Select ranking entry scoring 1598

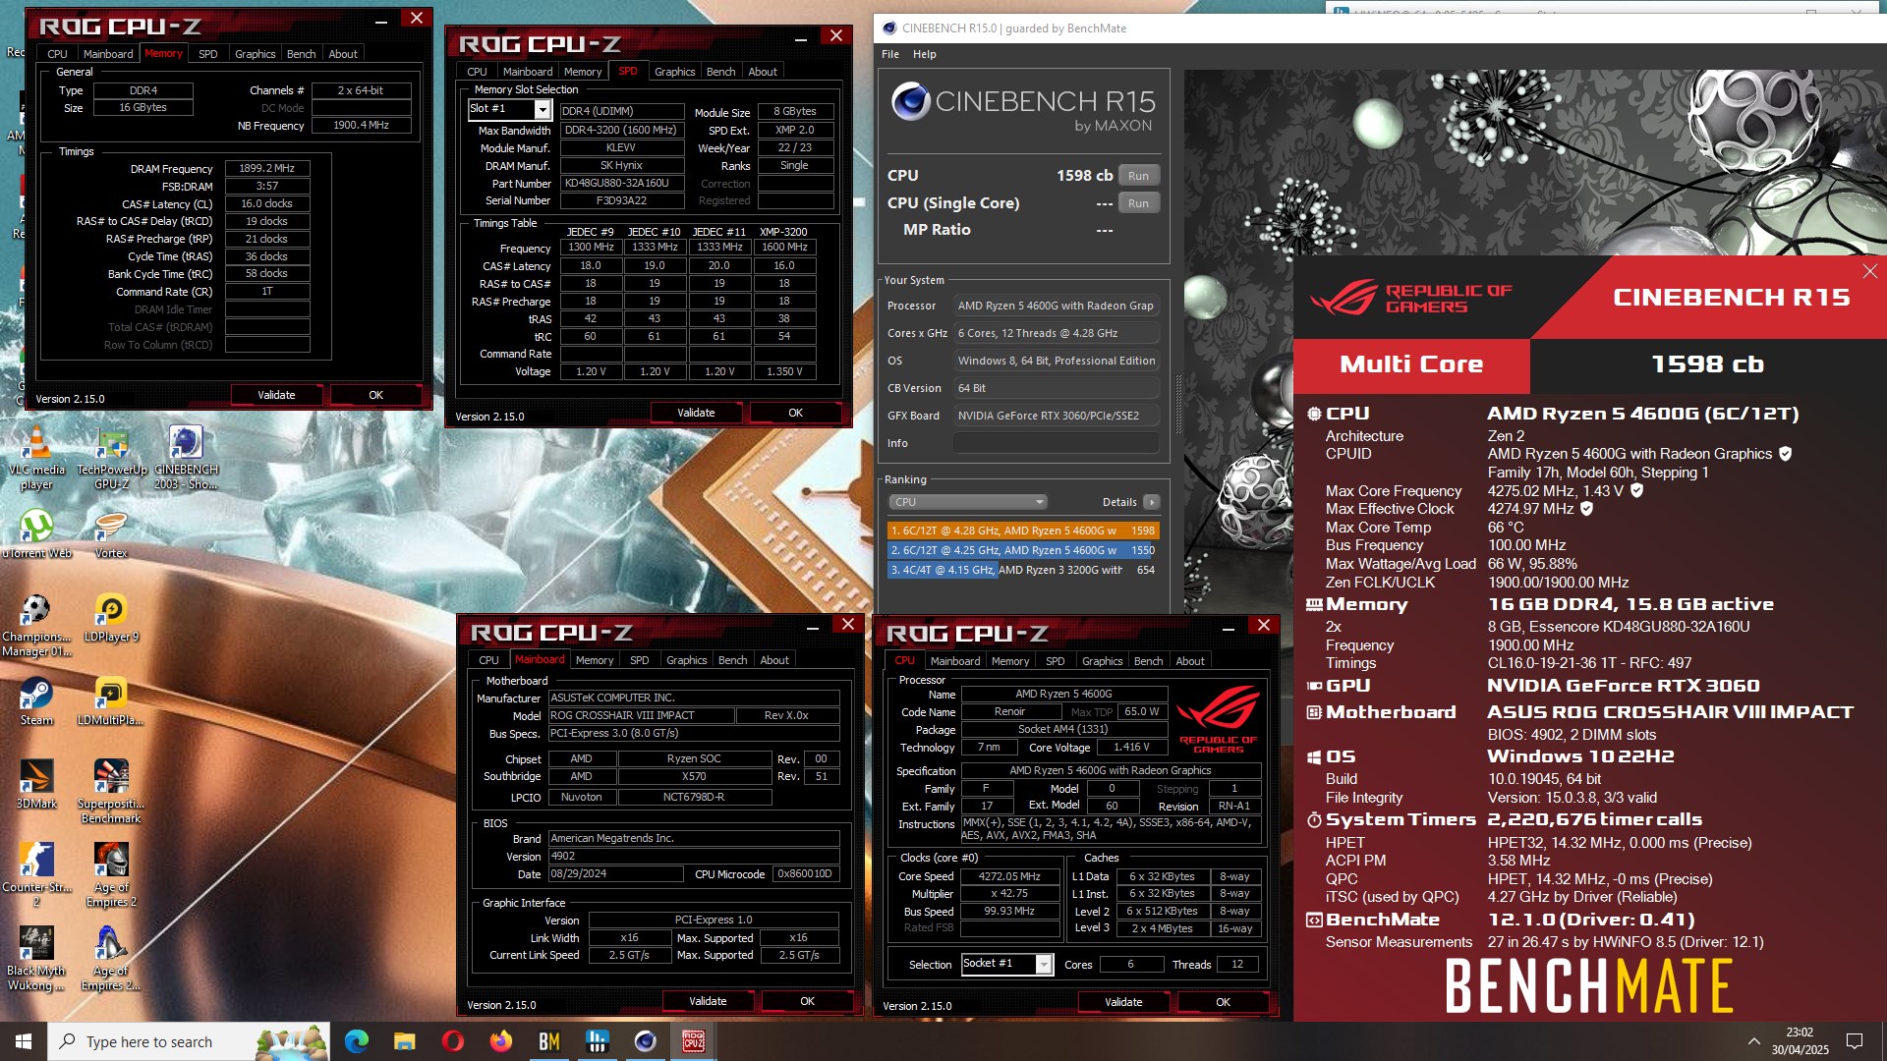(1022, 530)
